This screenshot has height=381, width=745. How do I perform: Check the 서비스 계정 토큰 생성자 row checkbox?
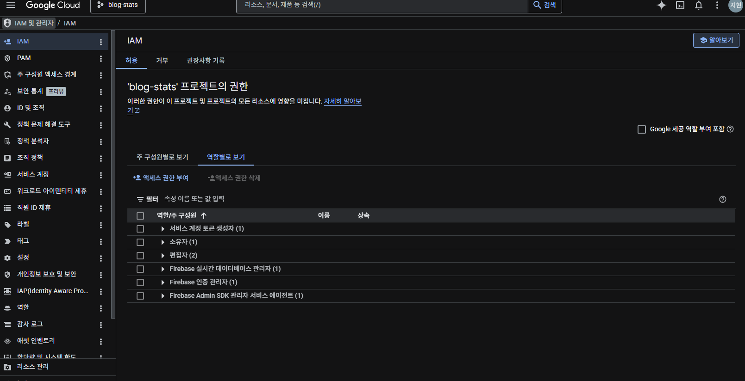140,229
